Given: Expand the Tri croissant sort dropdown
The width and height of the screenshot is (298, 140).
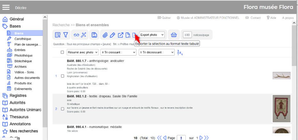Looking at the screenshot, I should (x=118, y=52).
